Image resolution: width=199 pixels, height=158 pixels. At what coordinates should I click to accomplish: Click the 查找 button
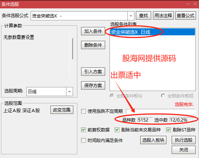pos(143,16)
